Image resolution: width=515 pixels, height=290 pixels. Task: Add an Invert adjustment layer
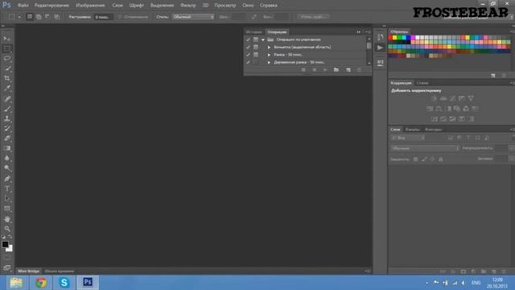[x=435, y=118]
